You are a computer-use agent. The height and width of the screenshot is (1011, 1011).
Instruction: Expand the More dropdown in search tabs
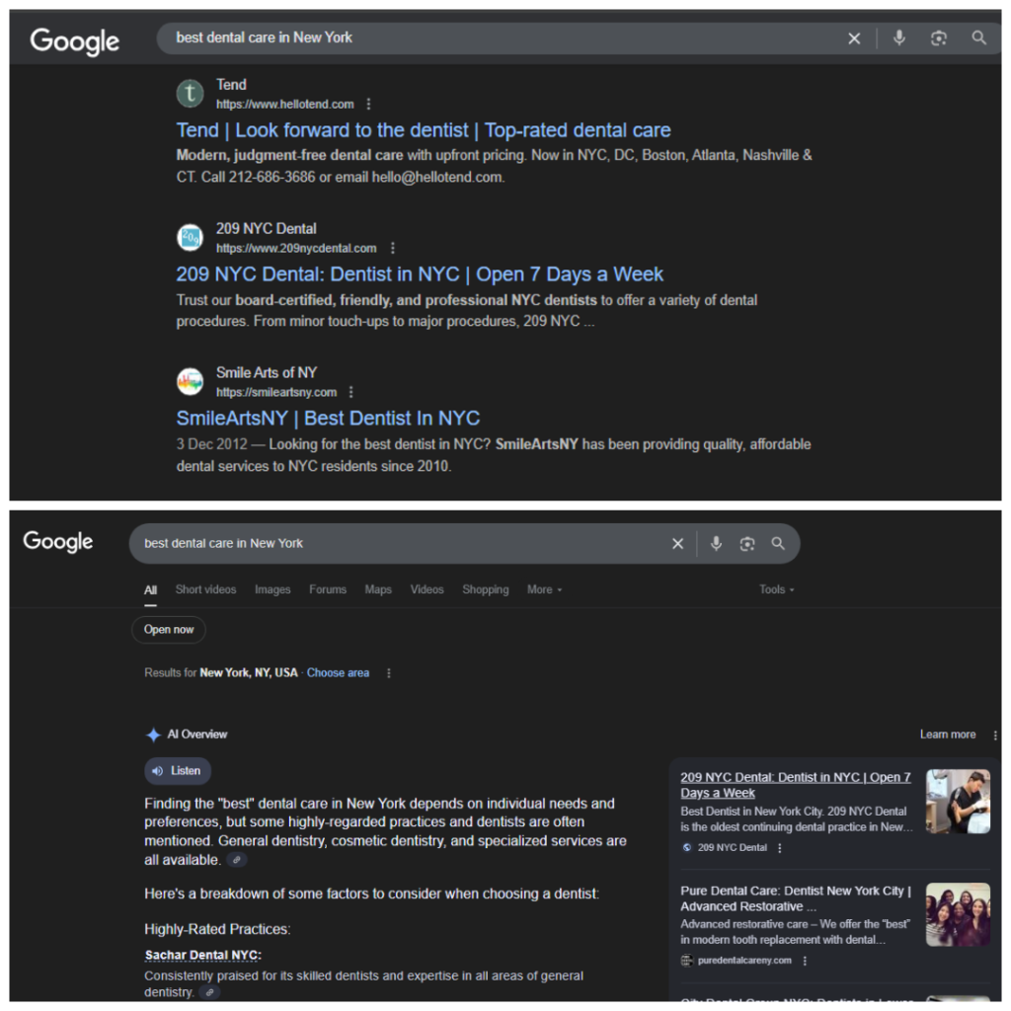(544, 589)
